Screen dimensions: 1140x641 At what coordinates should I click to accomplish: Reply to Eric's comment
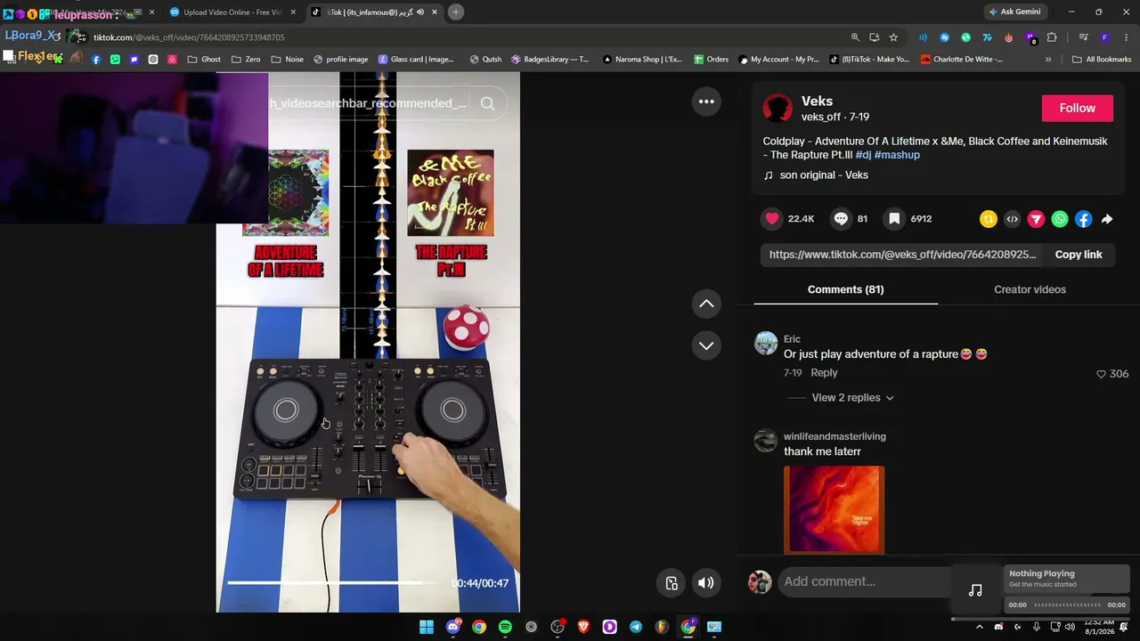824,373
